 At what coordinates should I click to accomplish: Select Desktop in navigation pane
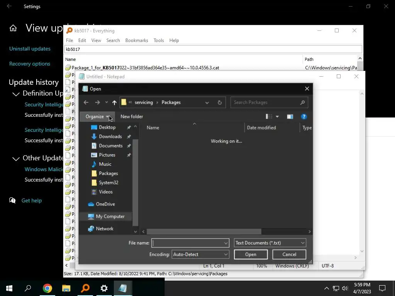(x=107, y=127)
